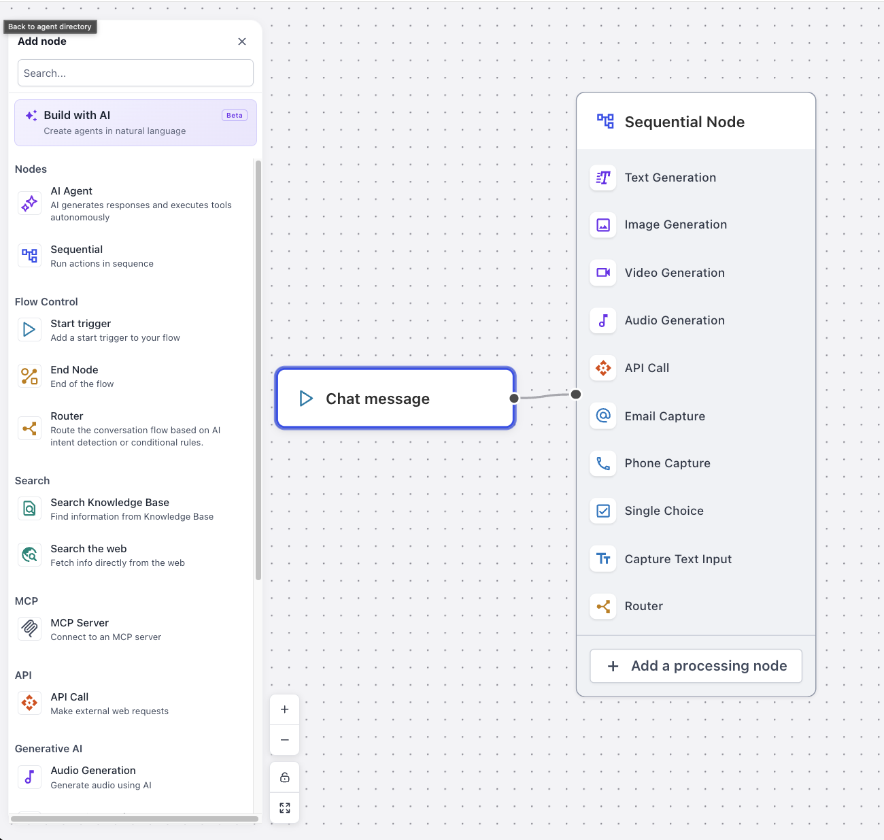This screenshot has width=884, height=840.
Task: Click the Search Knowledge Base icon
Action: (29, 509)
